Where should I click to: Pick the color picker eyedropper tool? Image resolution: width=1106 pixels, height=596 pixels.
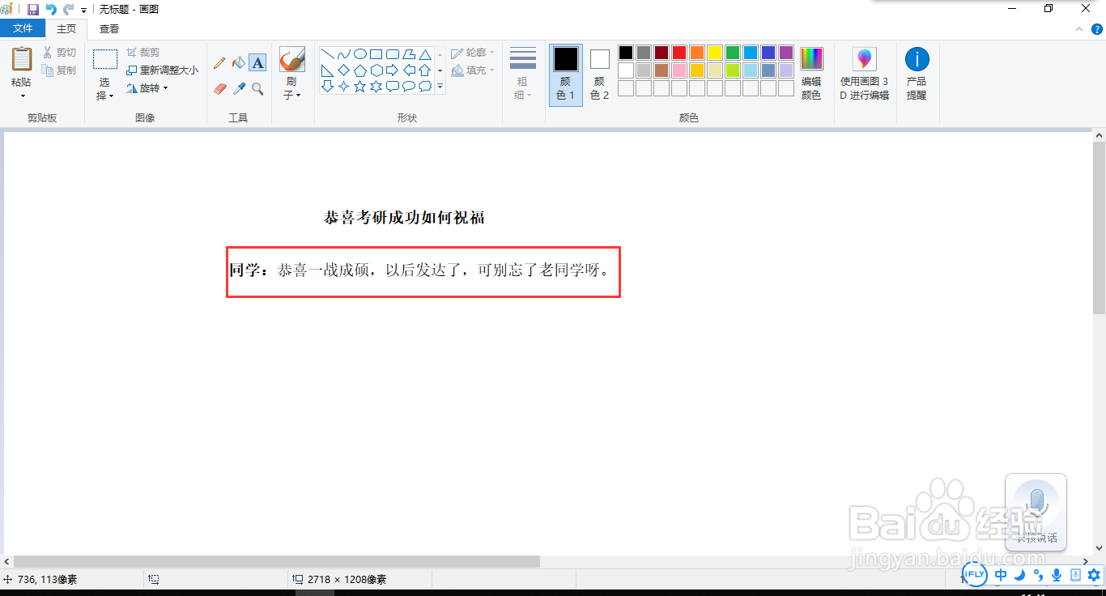[239, 87]
